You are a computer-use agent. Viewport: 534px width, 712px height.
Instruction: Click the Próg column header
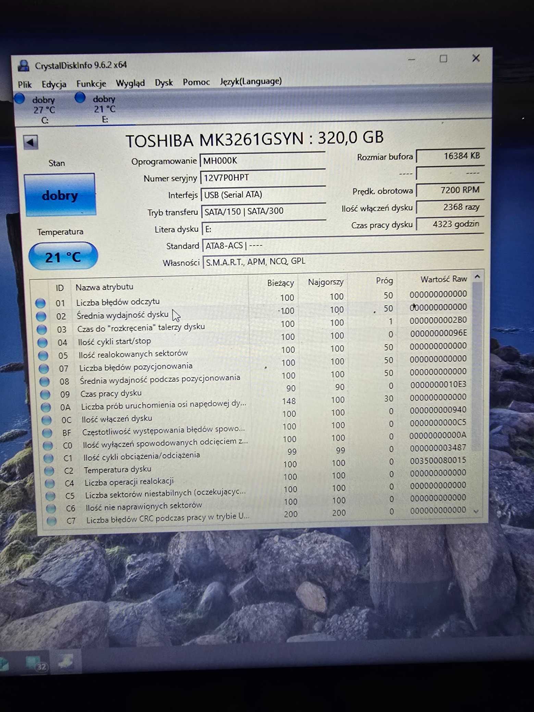[x=384, y=281]
